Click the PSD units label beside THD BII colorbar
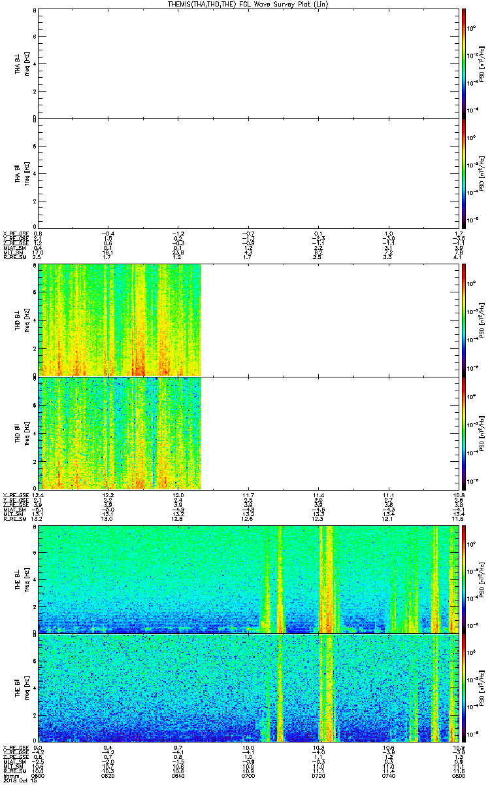490x785 pixels. pos(483,433)
